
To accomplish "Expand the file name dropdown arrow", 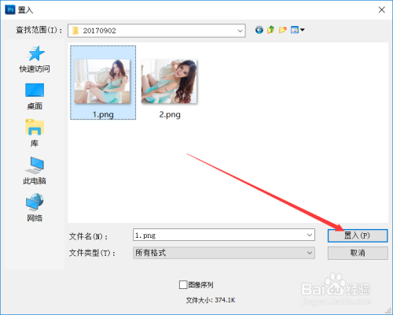I will point(310,235).
